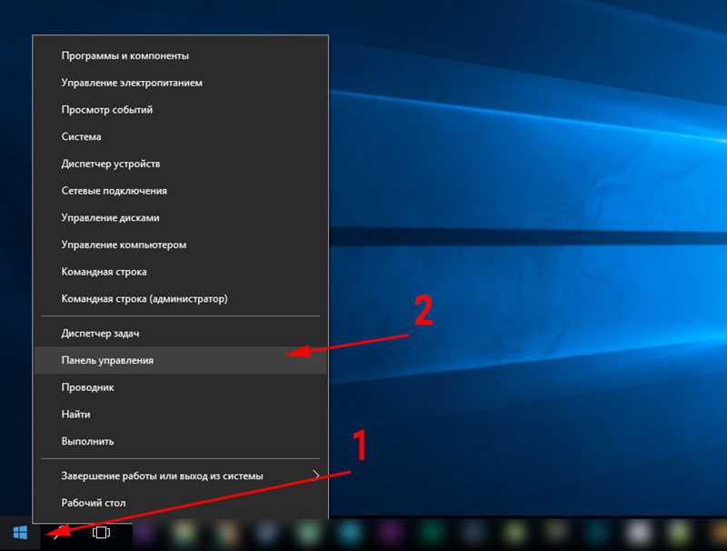Viewport: 727px width, 551px height.
Task: Open the Windows Start button
Action: pyautogui.click(x=20, y=533)
